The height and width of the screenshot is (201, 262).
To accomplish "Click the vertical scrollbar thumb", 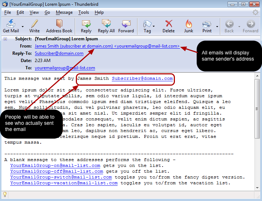I will pos(257,109).
